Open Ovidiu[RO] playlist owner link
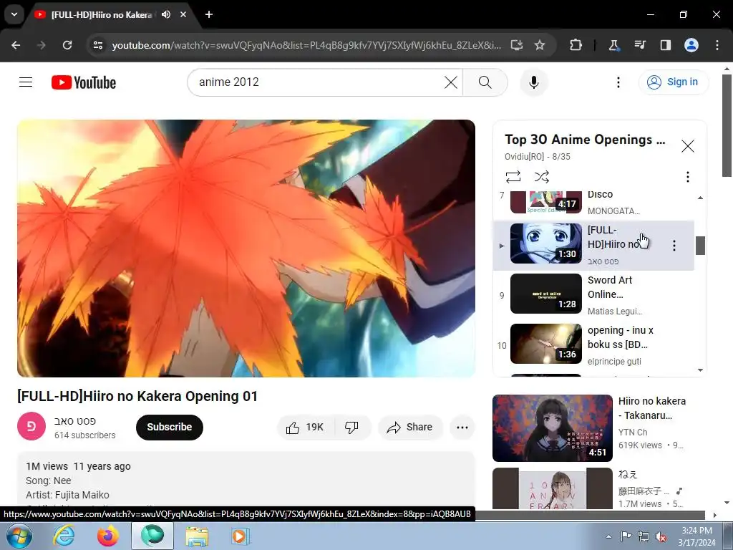The image size is (733, 550). click(x=524, y=157)
